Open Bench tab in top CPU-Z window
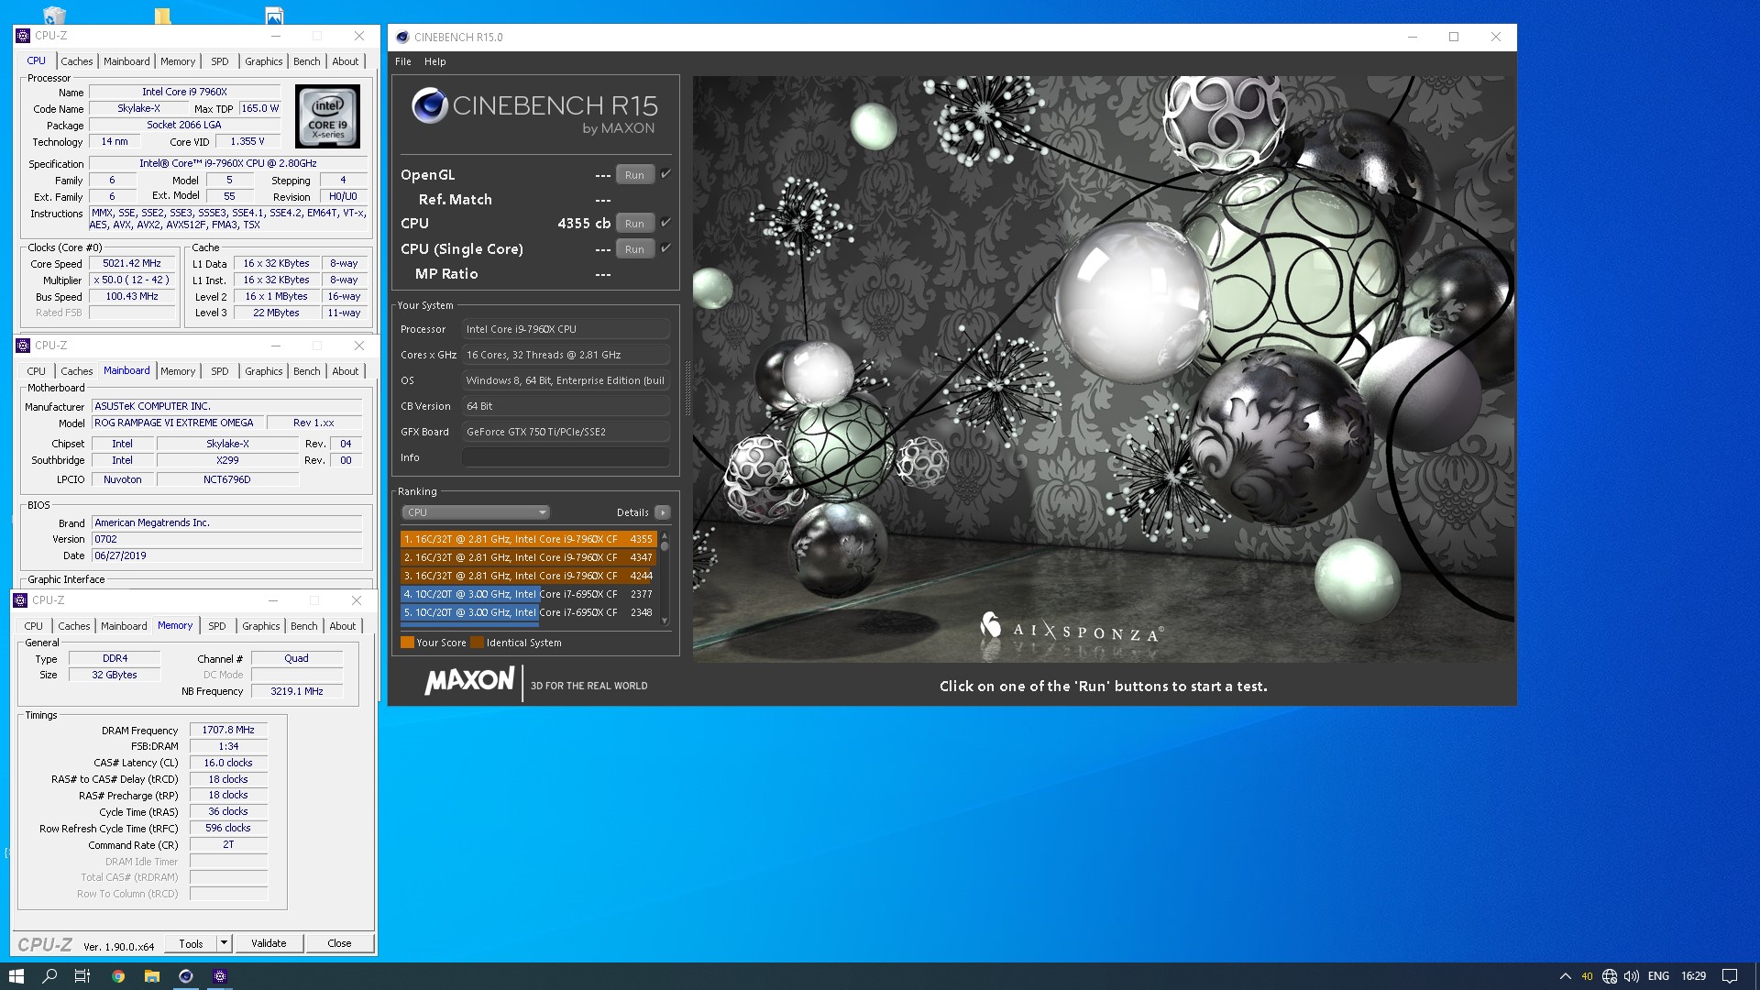This screenshot has height=990, width=1760. (307, 61)
